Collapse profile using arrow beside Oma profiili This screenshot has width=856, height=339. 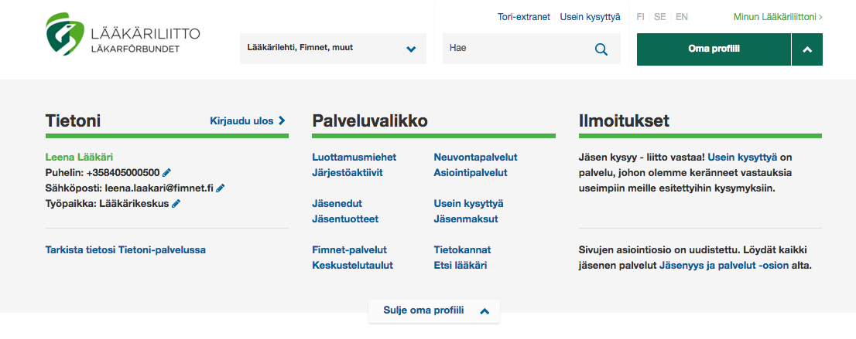(807, 49)
